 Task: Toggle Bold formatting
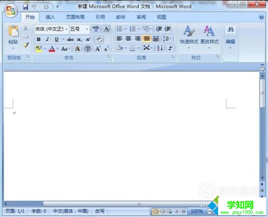[39, 40]
